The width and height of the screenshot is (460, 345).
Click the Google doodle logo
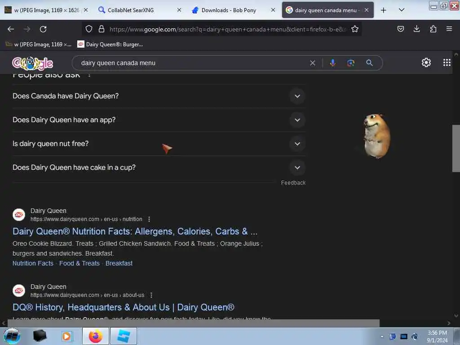point(32,63)
